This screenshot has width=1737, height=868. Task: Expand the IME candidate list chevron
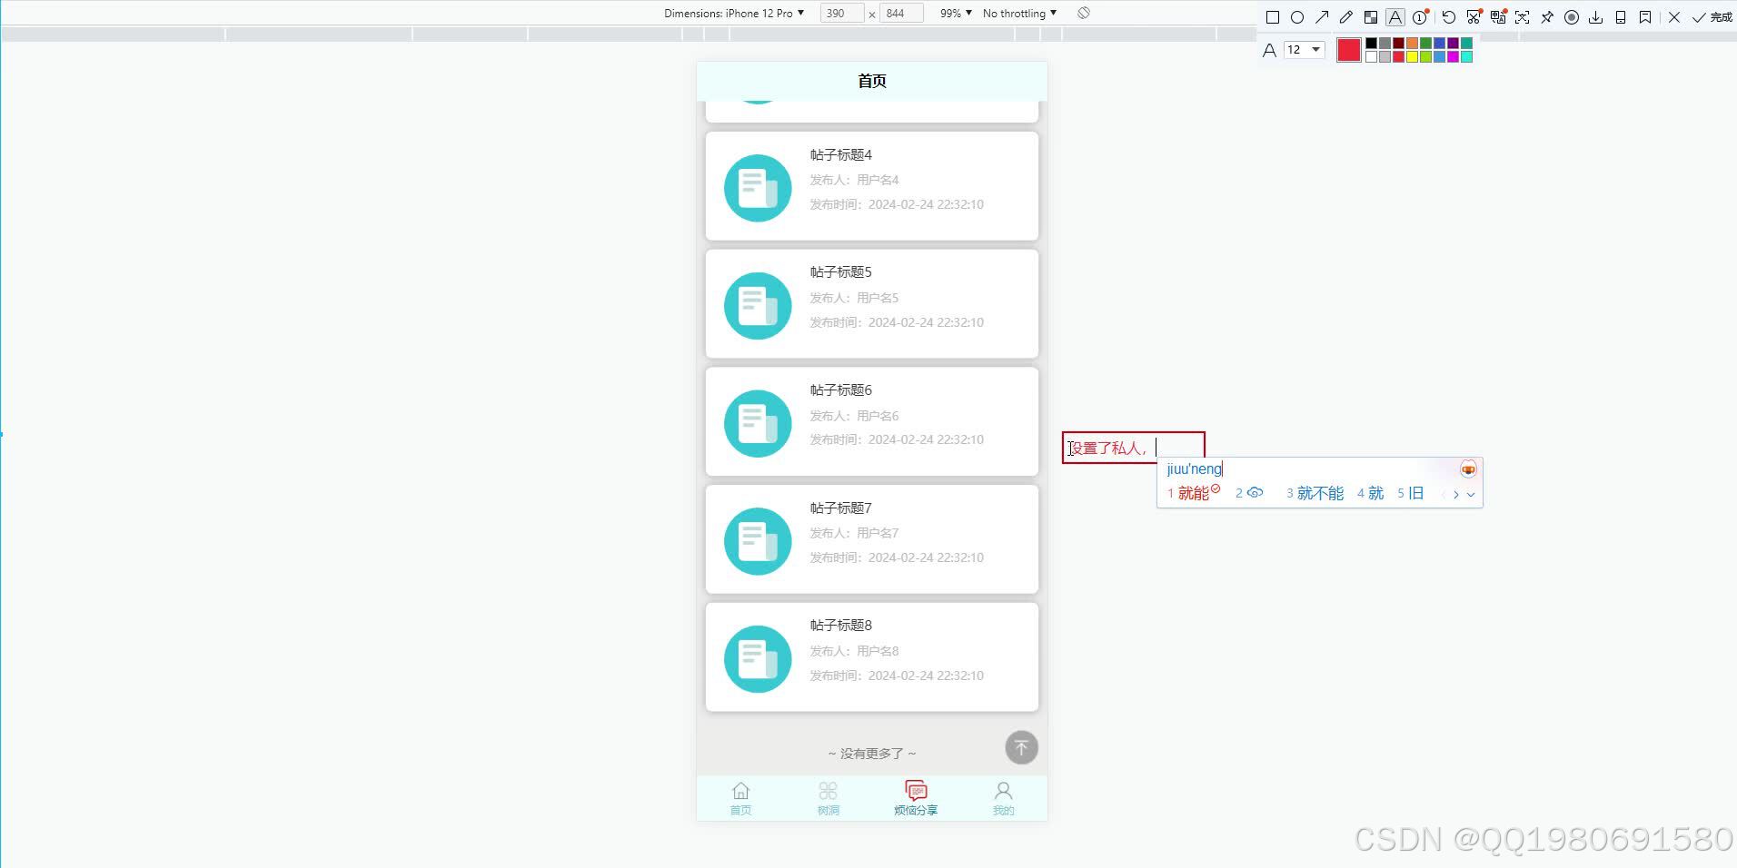coord(1471,494)
